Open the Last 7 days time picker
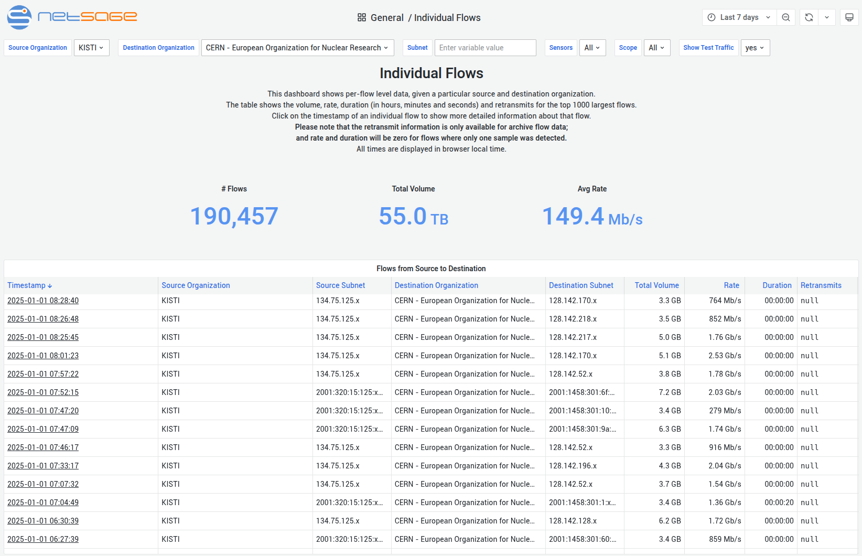Image resolution: width=862 pixels, height=556 pixels. click(x=739, y=17)
